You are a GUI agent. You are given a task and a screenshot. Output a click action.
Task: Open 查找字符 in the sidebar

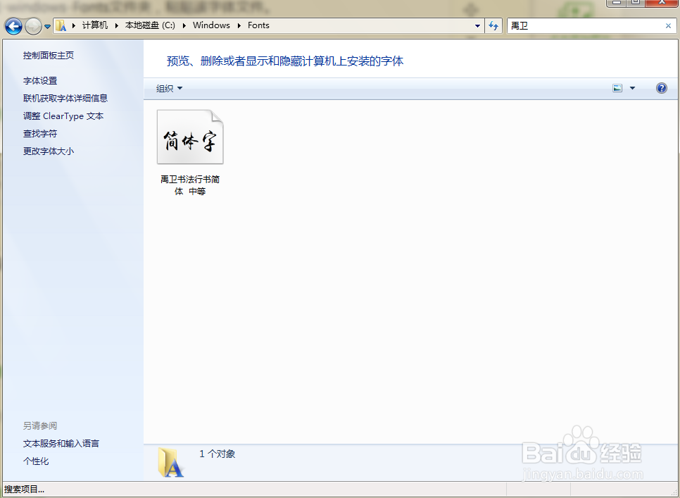39,133
